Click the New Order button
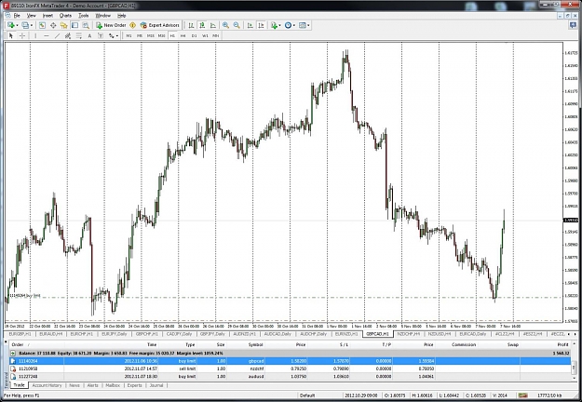The width and height of the screenshot is (582, 402). pyautogui.click(x=111, y=25)
